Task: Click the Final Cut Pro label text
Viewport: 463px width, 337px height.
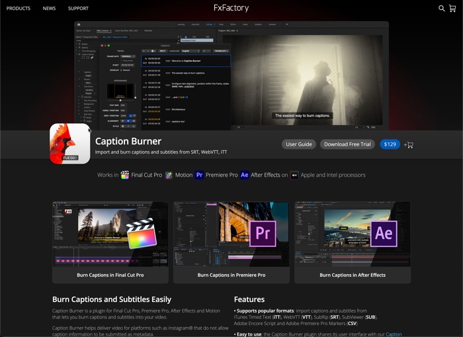Action: (146, 175)
